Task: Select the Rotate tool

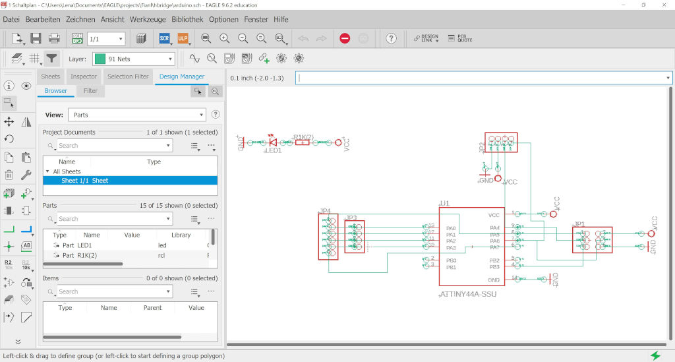Action: (9, 139)
